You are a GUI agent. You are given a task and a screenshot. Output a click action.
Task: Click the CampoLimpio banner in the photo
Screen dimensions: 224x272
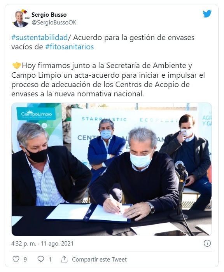point(37,114)
